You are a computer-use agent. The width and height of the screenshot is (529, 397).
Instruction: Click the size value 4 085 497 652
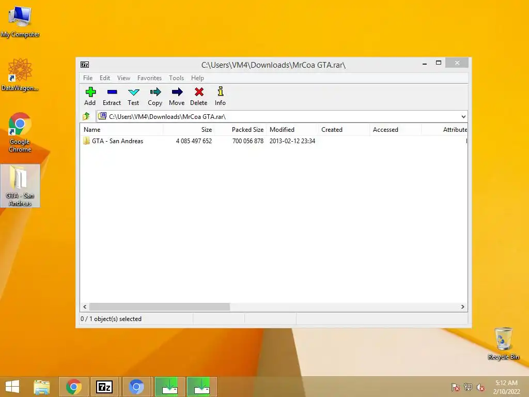[194, 141]
